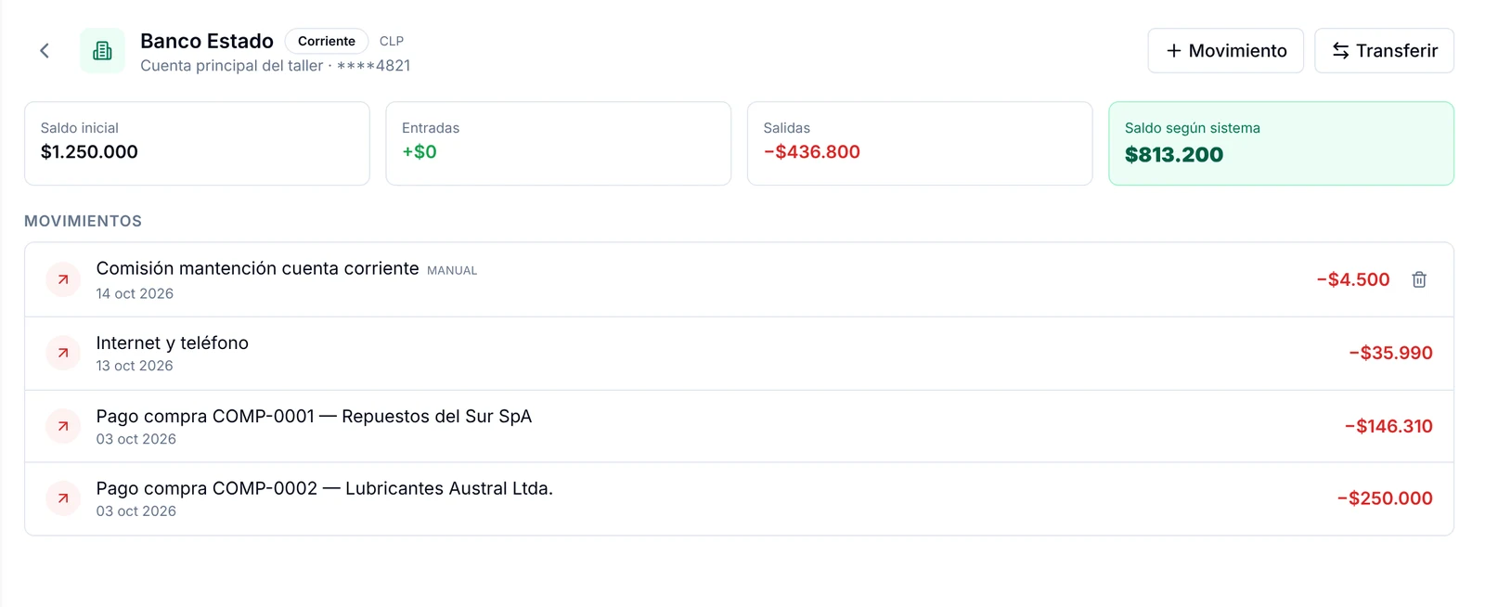The image size is (1485, 607).
Task: Select the Corriente account type badge
Action: [x=327, y=41]
